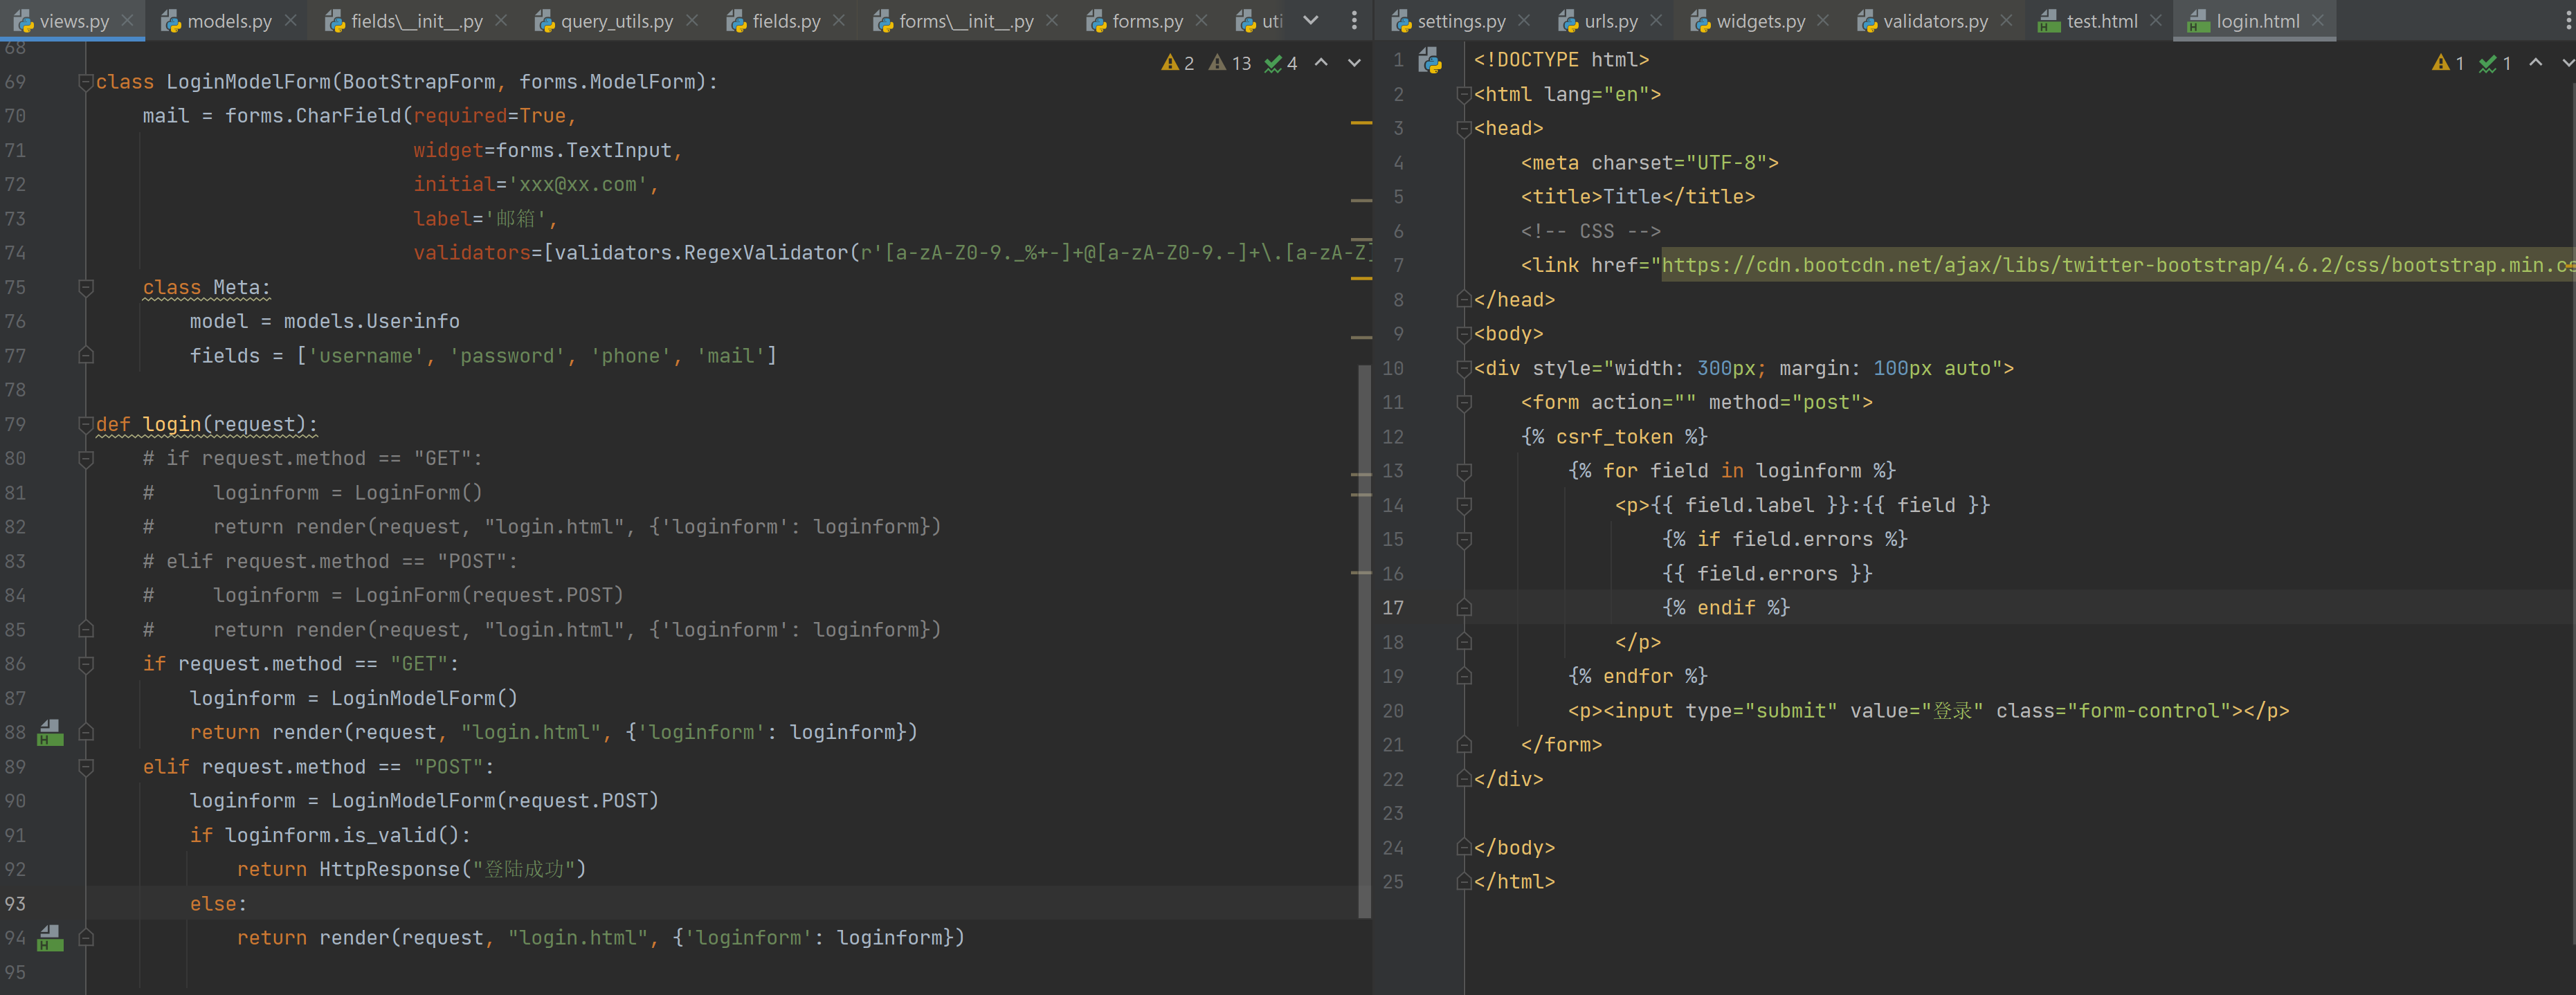Click the Python icon beside line 1
The width and height of the screenshot is (2576, 995).
pos(1430,61)
